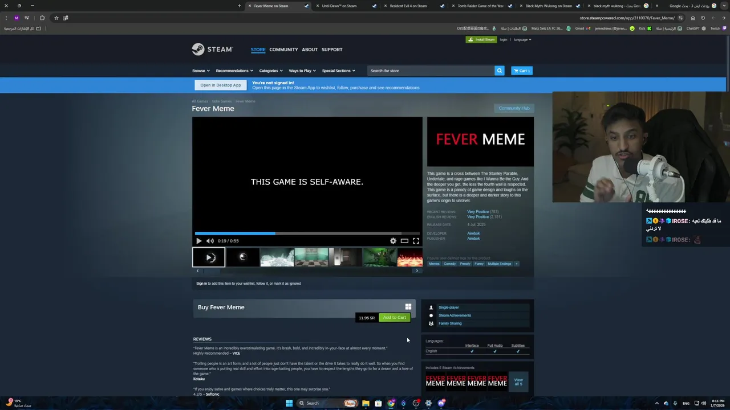Open a new browser tab with plus
The image size is (730, 410).
[x=240, y=6]
